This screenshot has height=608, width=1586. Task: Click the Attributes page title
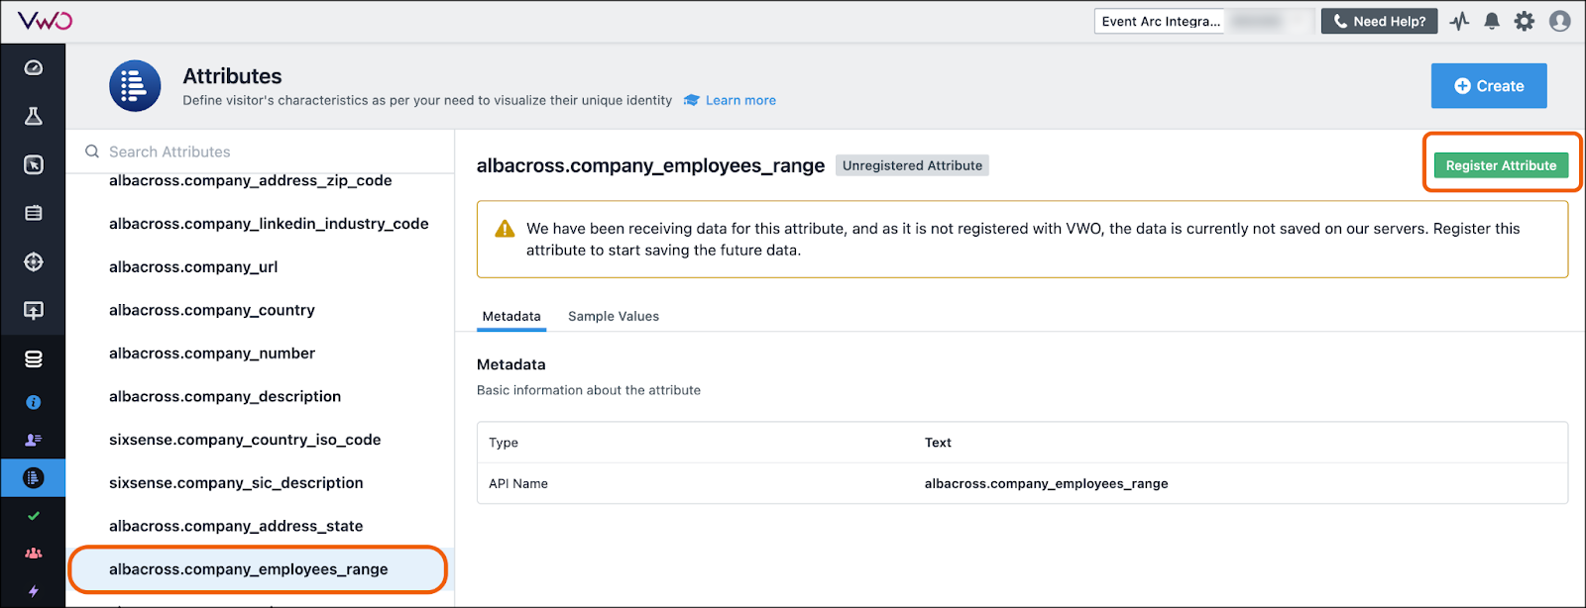pyautogui.click(x=233, y=76)
